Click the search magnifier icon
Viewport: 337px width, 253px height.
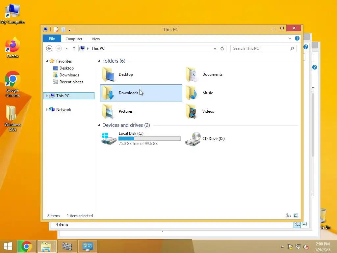292,48
